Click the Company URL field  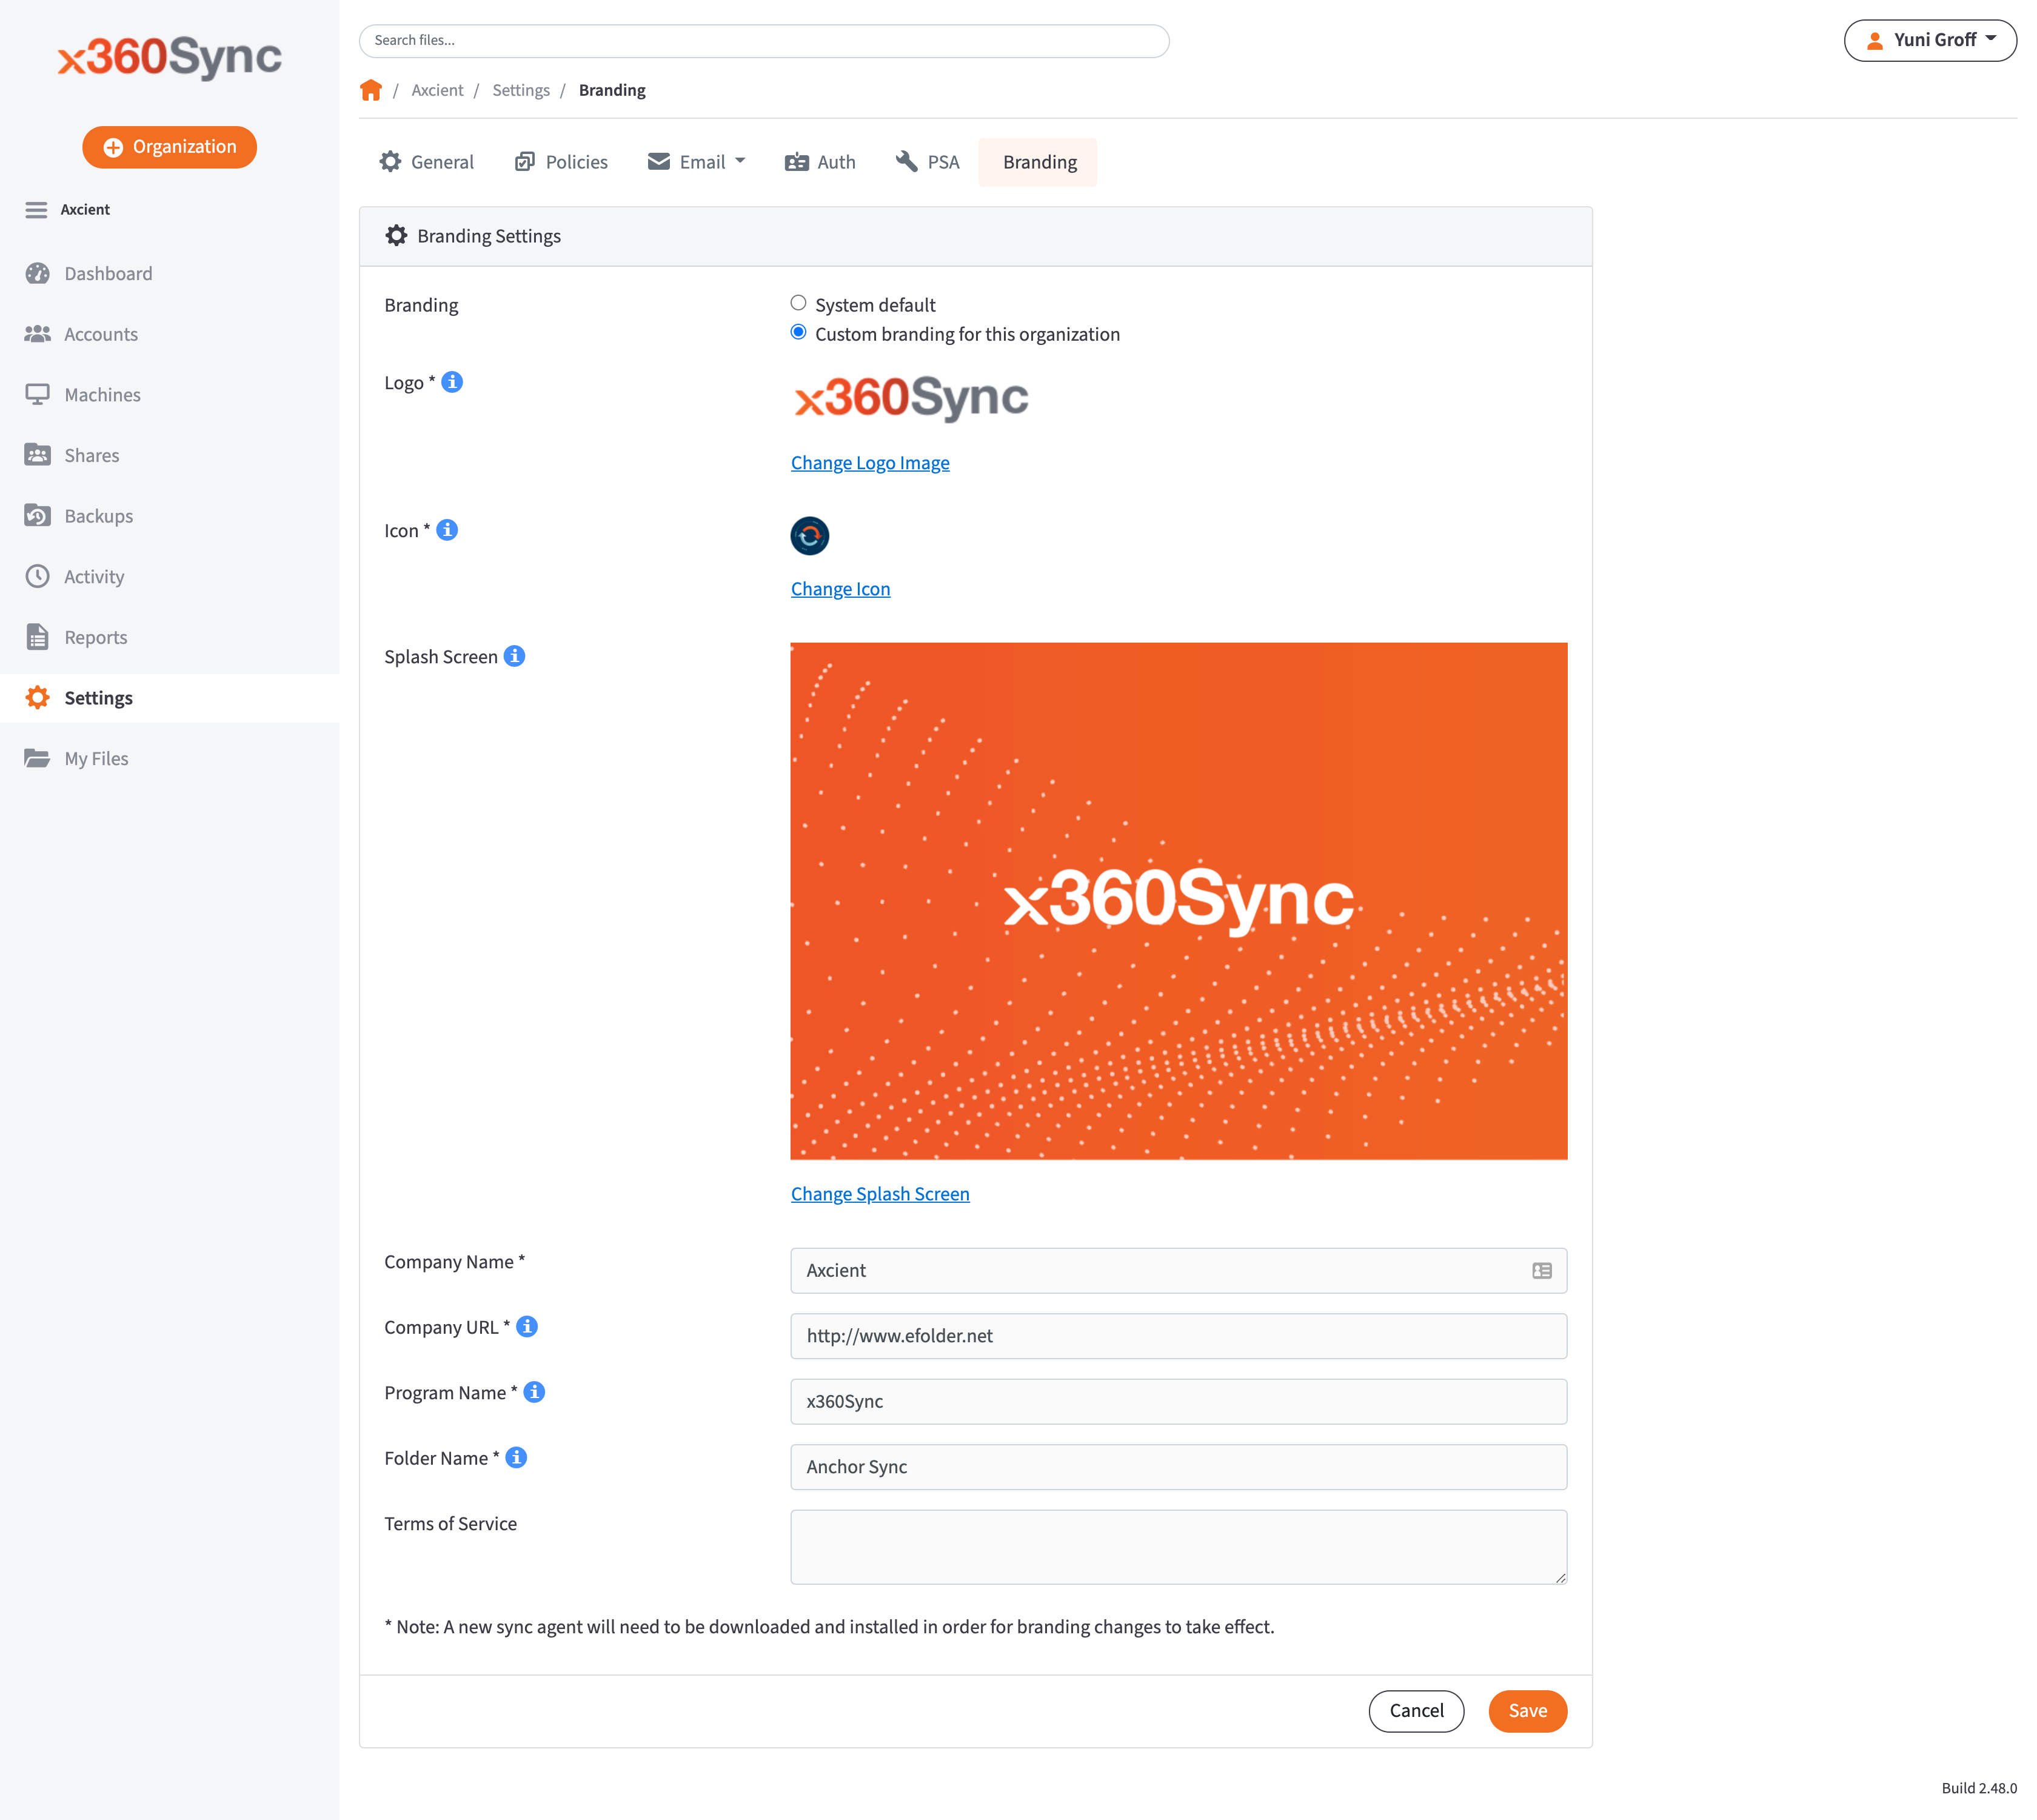pos(1178,1336)
